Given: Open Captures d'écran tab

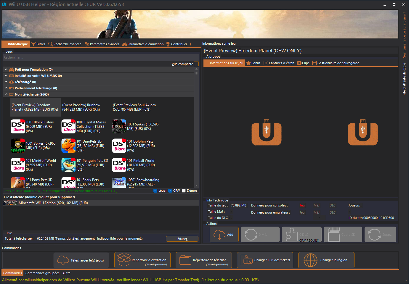Looking at the screenshot, I should click(x=279, y=63).
